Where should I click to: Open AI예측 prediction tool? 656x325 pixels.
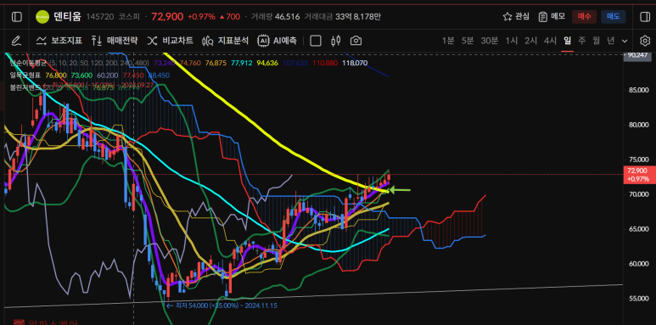(278, 41)
